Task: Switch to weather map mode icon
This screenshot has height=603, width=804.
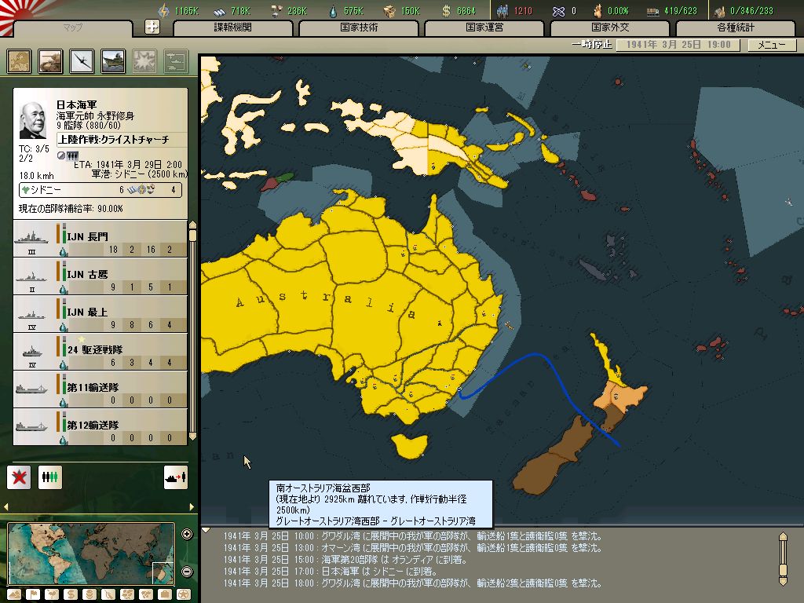Action: 52,594
